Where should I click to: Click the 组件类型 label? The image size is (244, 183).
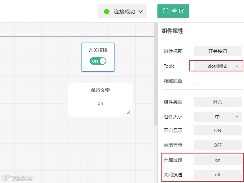pos(173,102)
